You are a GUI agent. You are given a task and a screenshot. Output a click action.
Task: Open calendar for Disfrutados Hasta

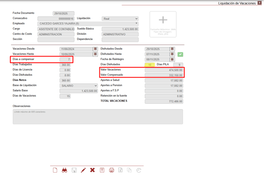click(x=172, y=54)
